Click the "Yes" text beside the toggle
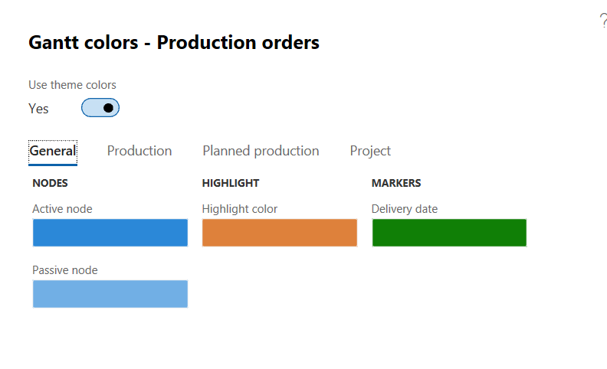This screenshot has height=369, width=607. click(38, 109)
